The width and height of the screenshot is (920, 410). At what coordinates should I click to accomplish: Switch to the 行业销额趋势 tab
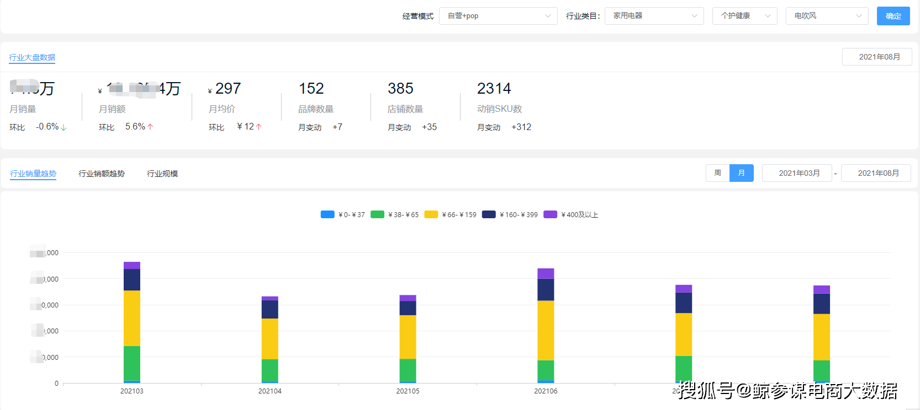(102, 174)
